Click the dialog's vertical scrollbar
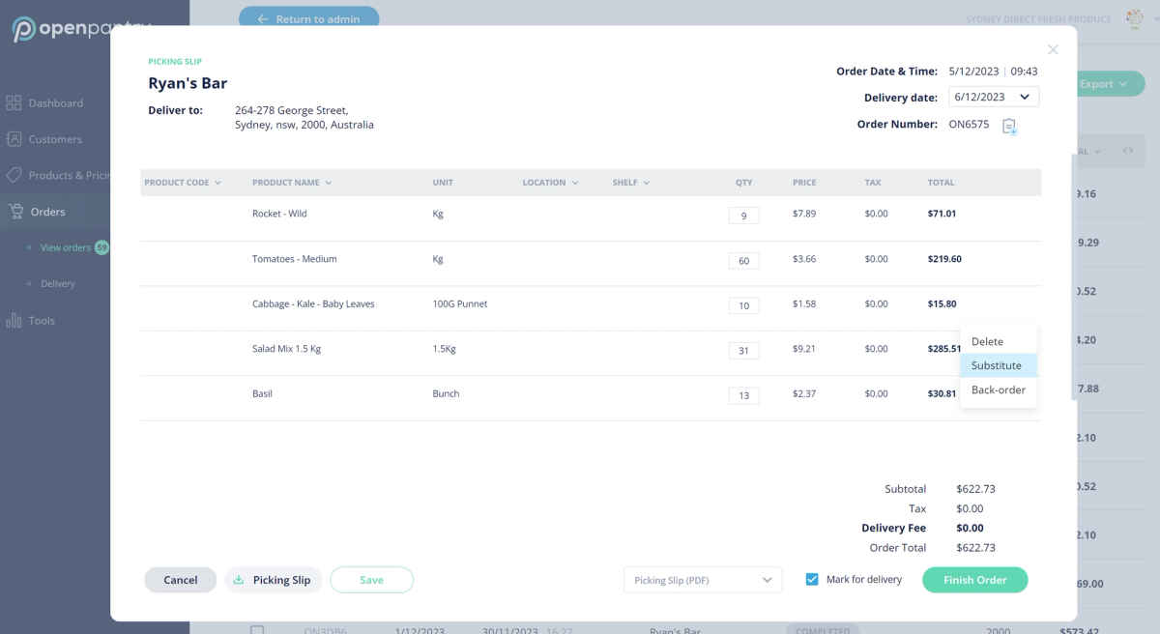This screenshot has width=1160, height=634. 1072,275
